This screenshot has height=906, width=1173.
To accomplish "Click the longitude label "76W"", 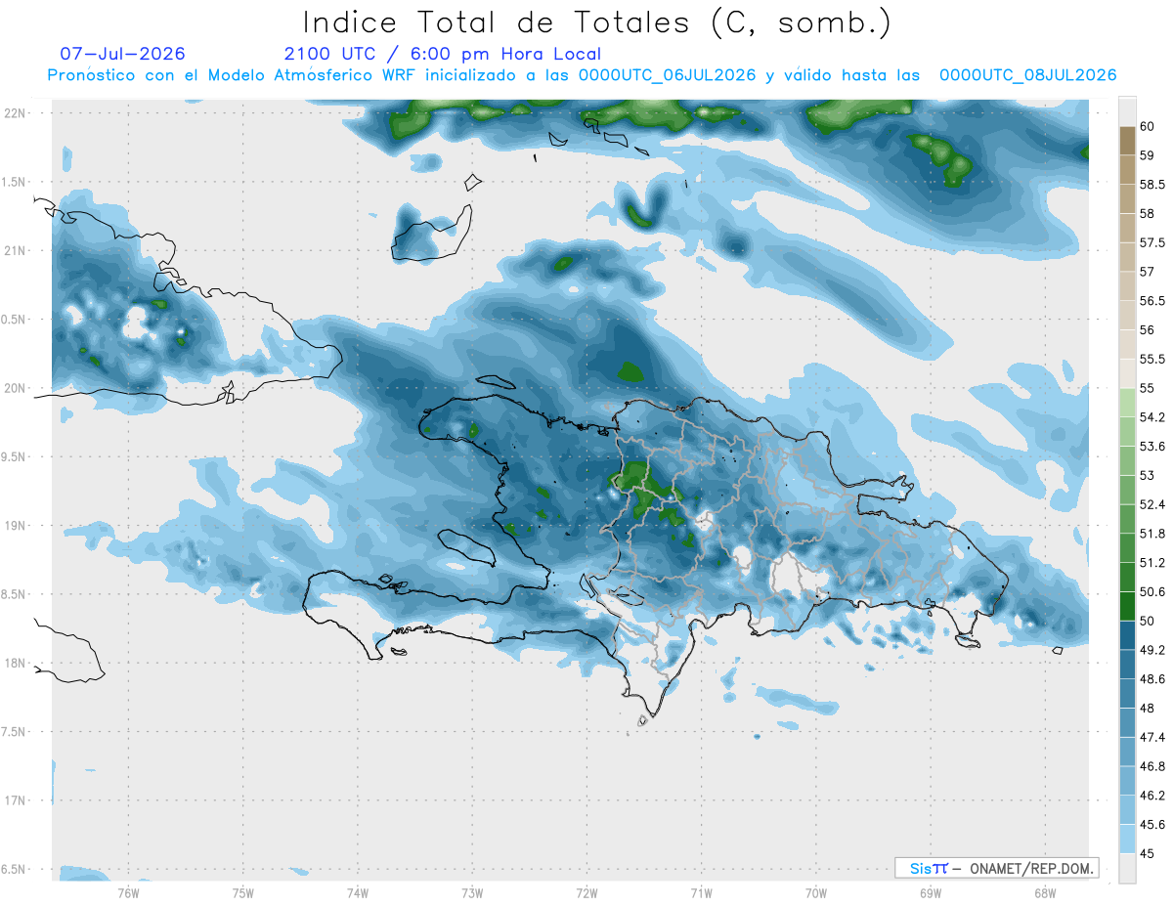I will point(128,893).
